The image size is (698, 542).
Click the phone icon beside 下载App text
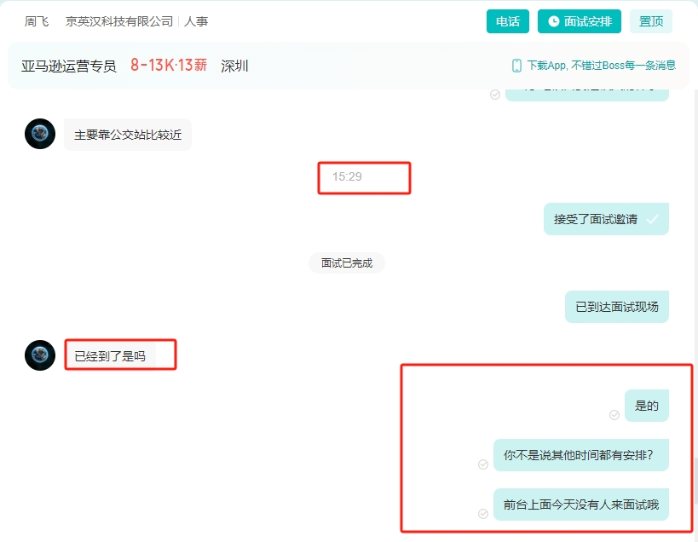click(516, 66)
